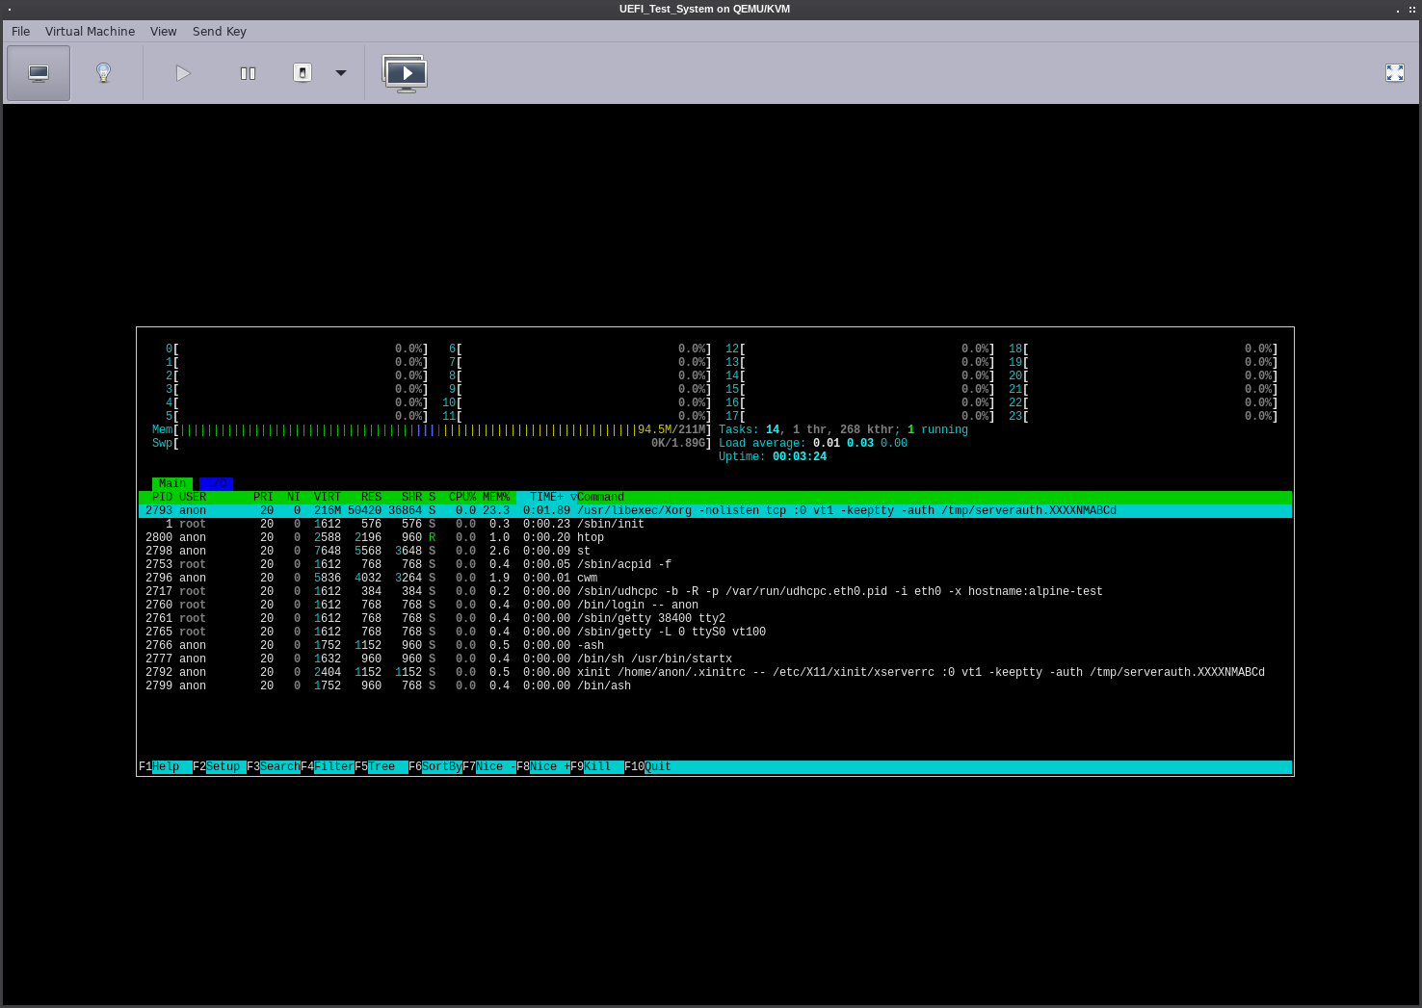Sort by the PID column header
This screenshot has width=1422, height=1008.
coord(162,498)
